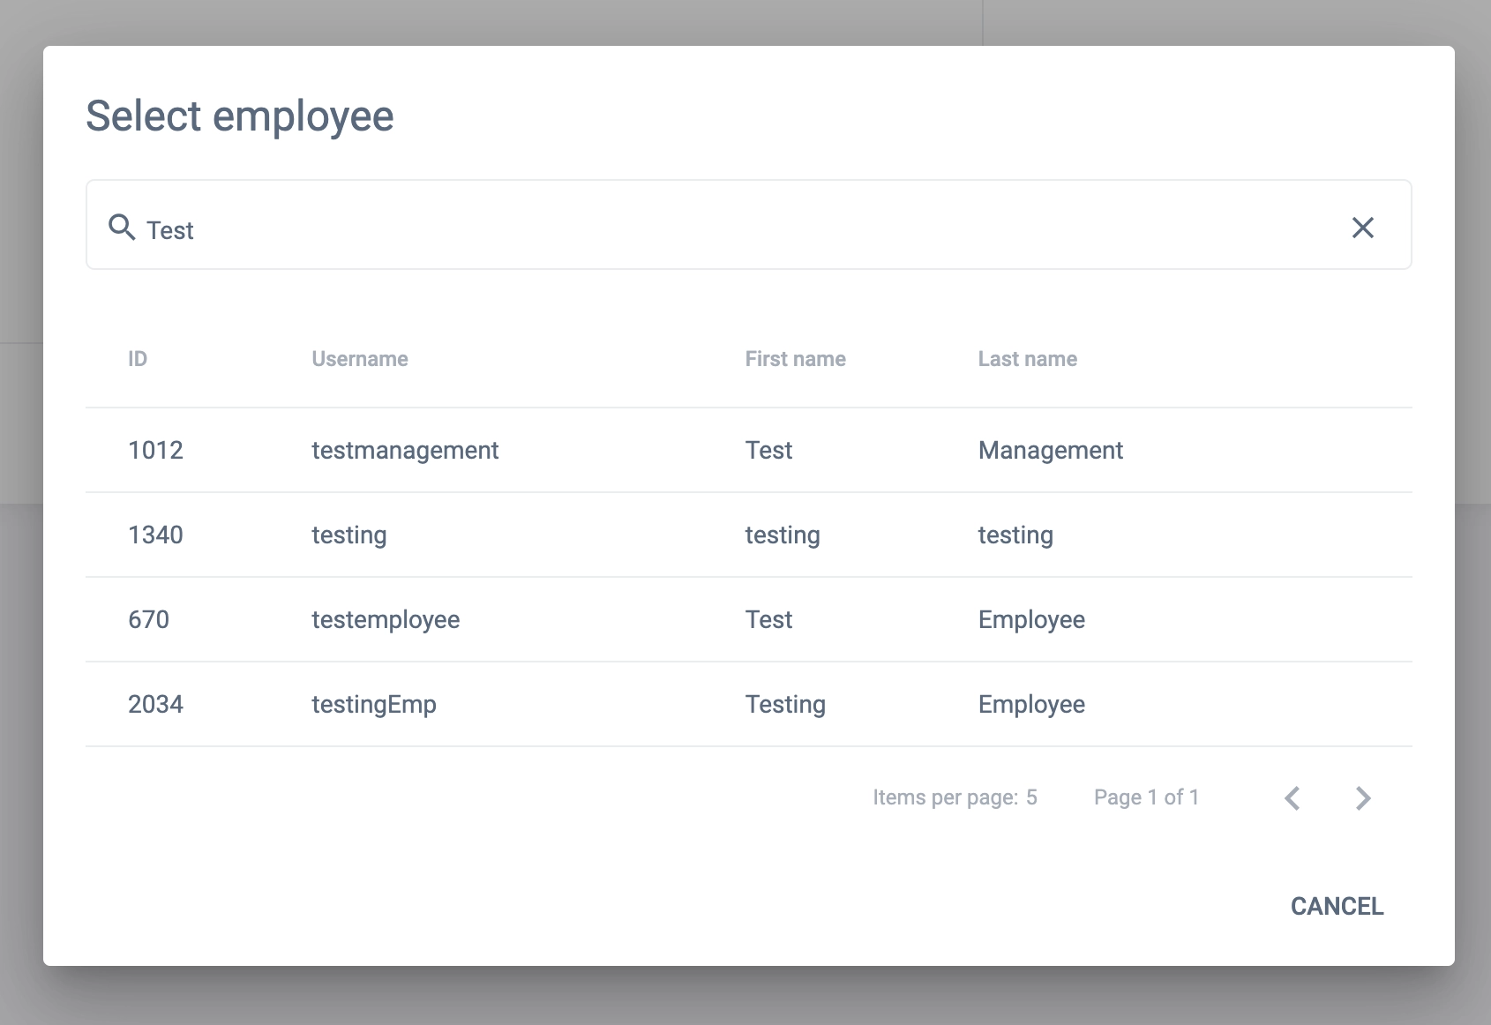
Task: Click the Management last name cell
Action: click(1050, 451)
